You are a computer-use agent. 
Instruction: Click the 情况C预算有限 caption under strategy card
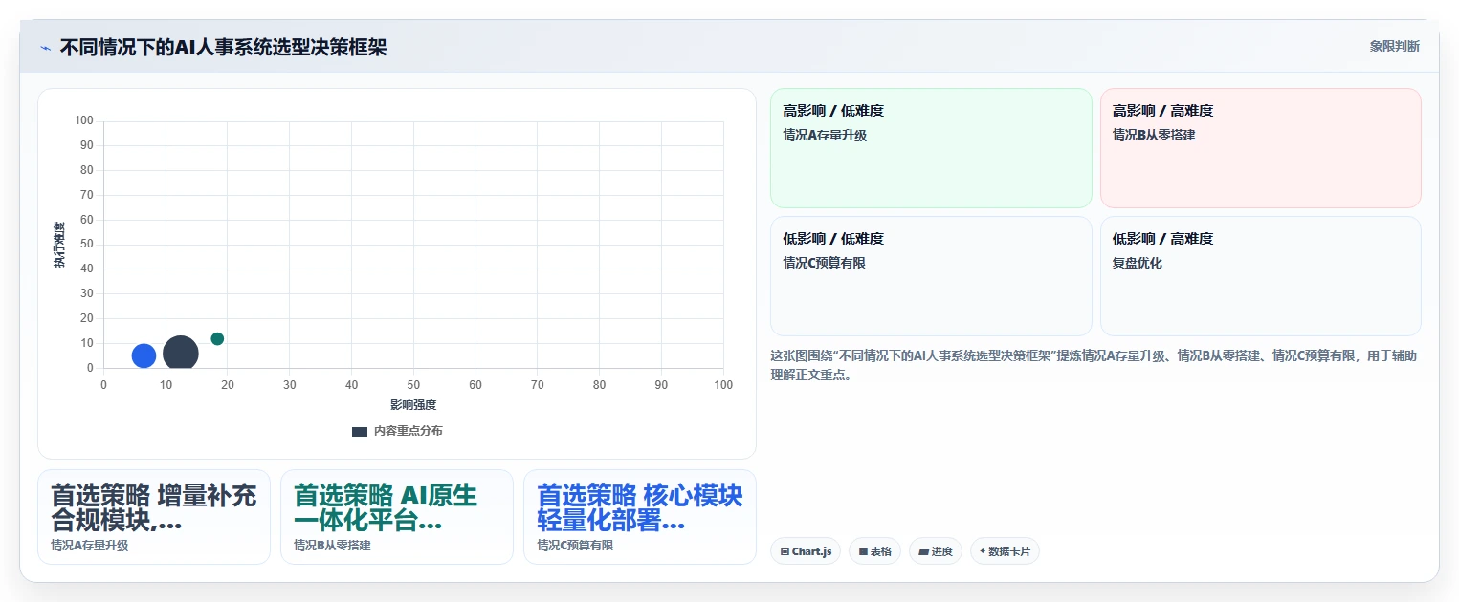point(575,546)
